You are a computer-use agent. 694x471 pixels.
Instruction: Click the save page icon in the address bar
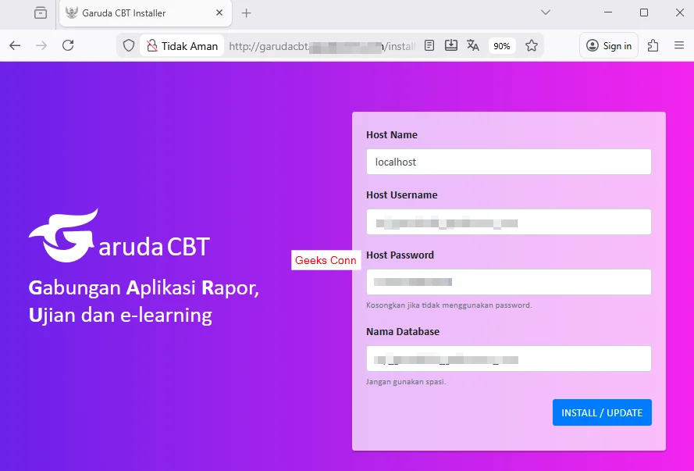(x=450, y=45)
